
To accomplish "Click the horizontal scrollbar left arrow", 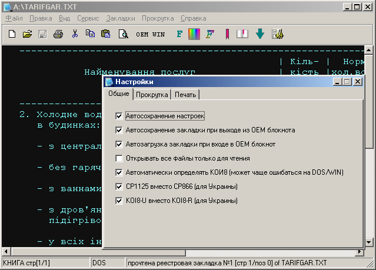I will pos(6,252).
